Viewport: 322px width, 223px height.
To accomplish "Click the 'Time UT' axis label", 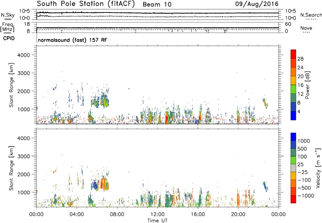I will point(157,221).
